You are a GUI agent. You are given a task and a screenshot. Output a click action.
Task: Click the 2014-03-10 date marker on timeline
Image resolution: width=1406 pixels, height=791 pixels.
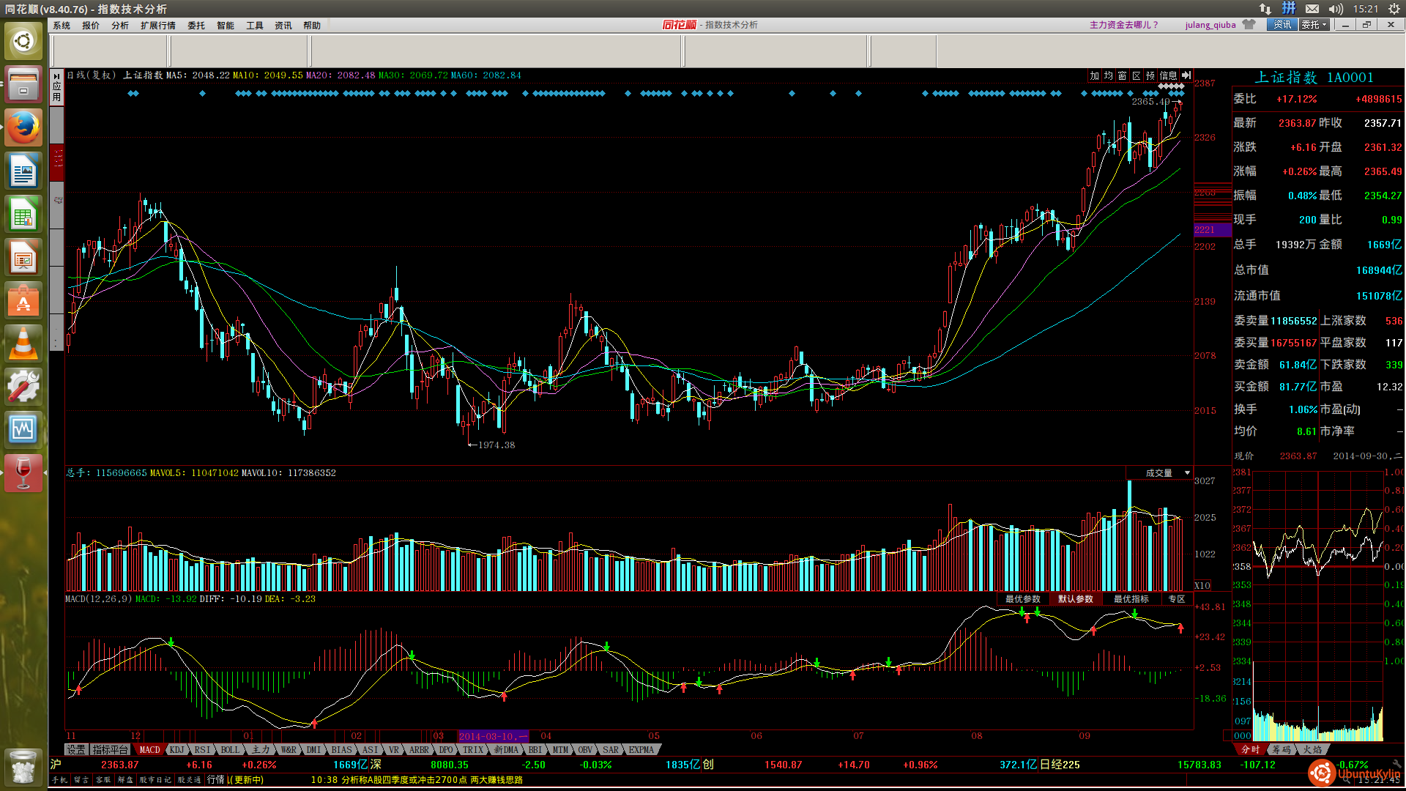tap(493, 736)
